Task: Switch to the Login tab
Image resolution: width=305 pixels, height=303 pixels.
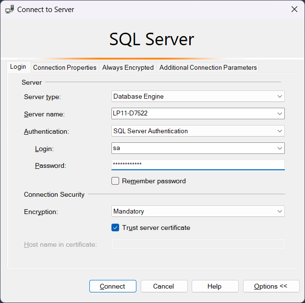Action: (x=18, y=67)
